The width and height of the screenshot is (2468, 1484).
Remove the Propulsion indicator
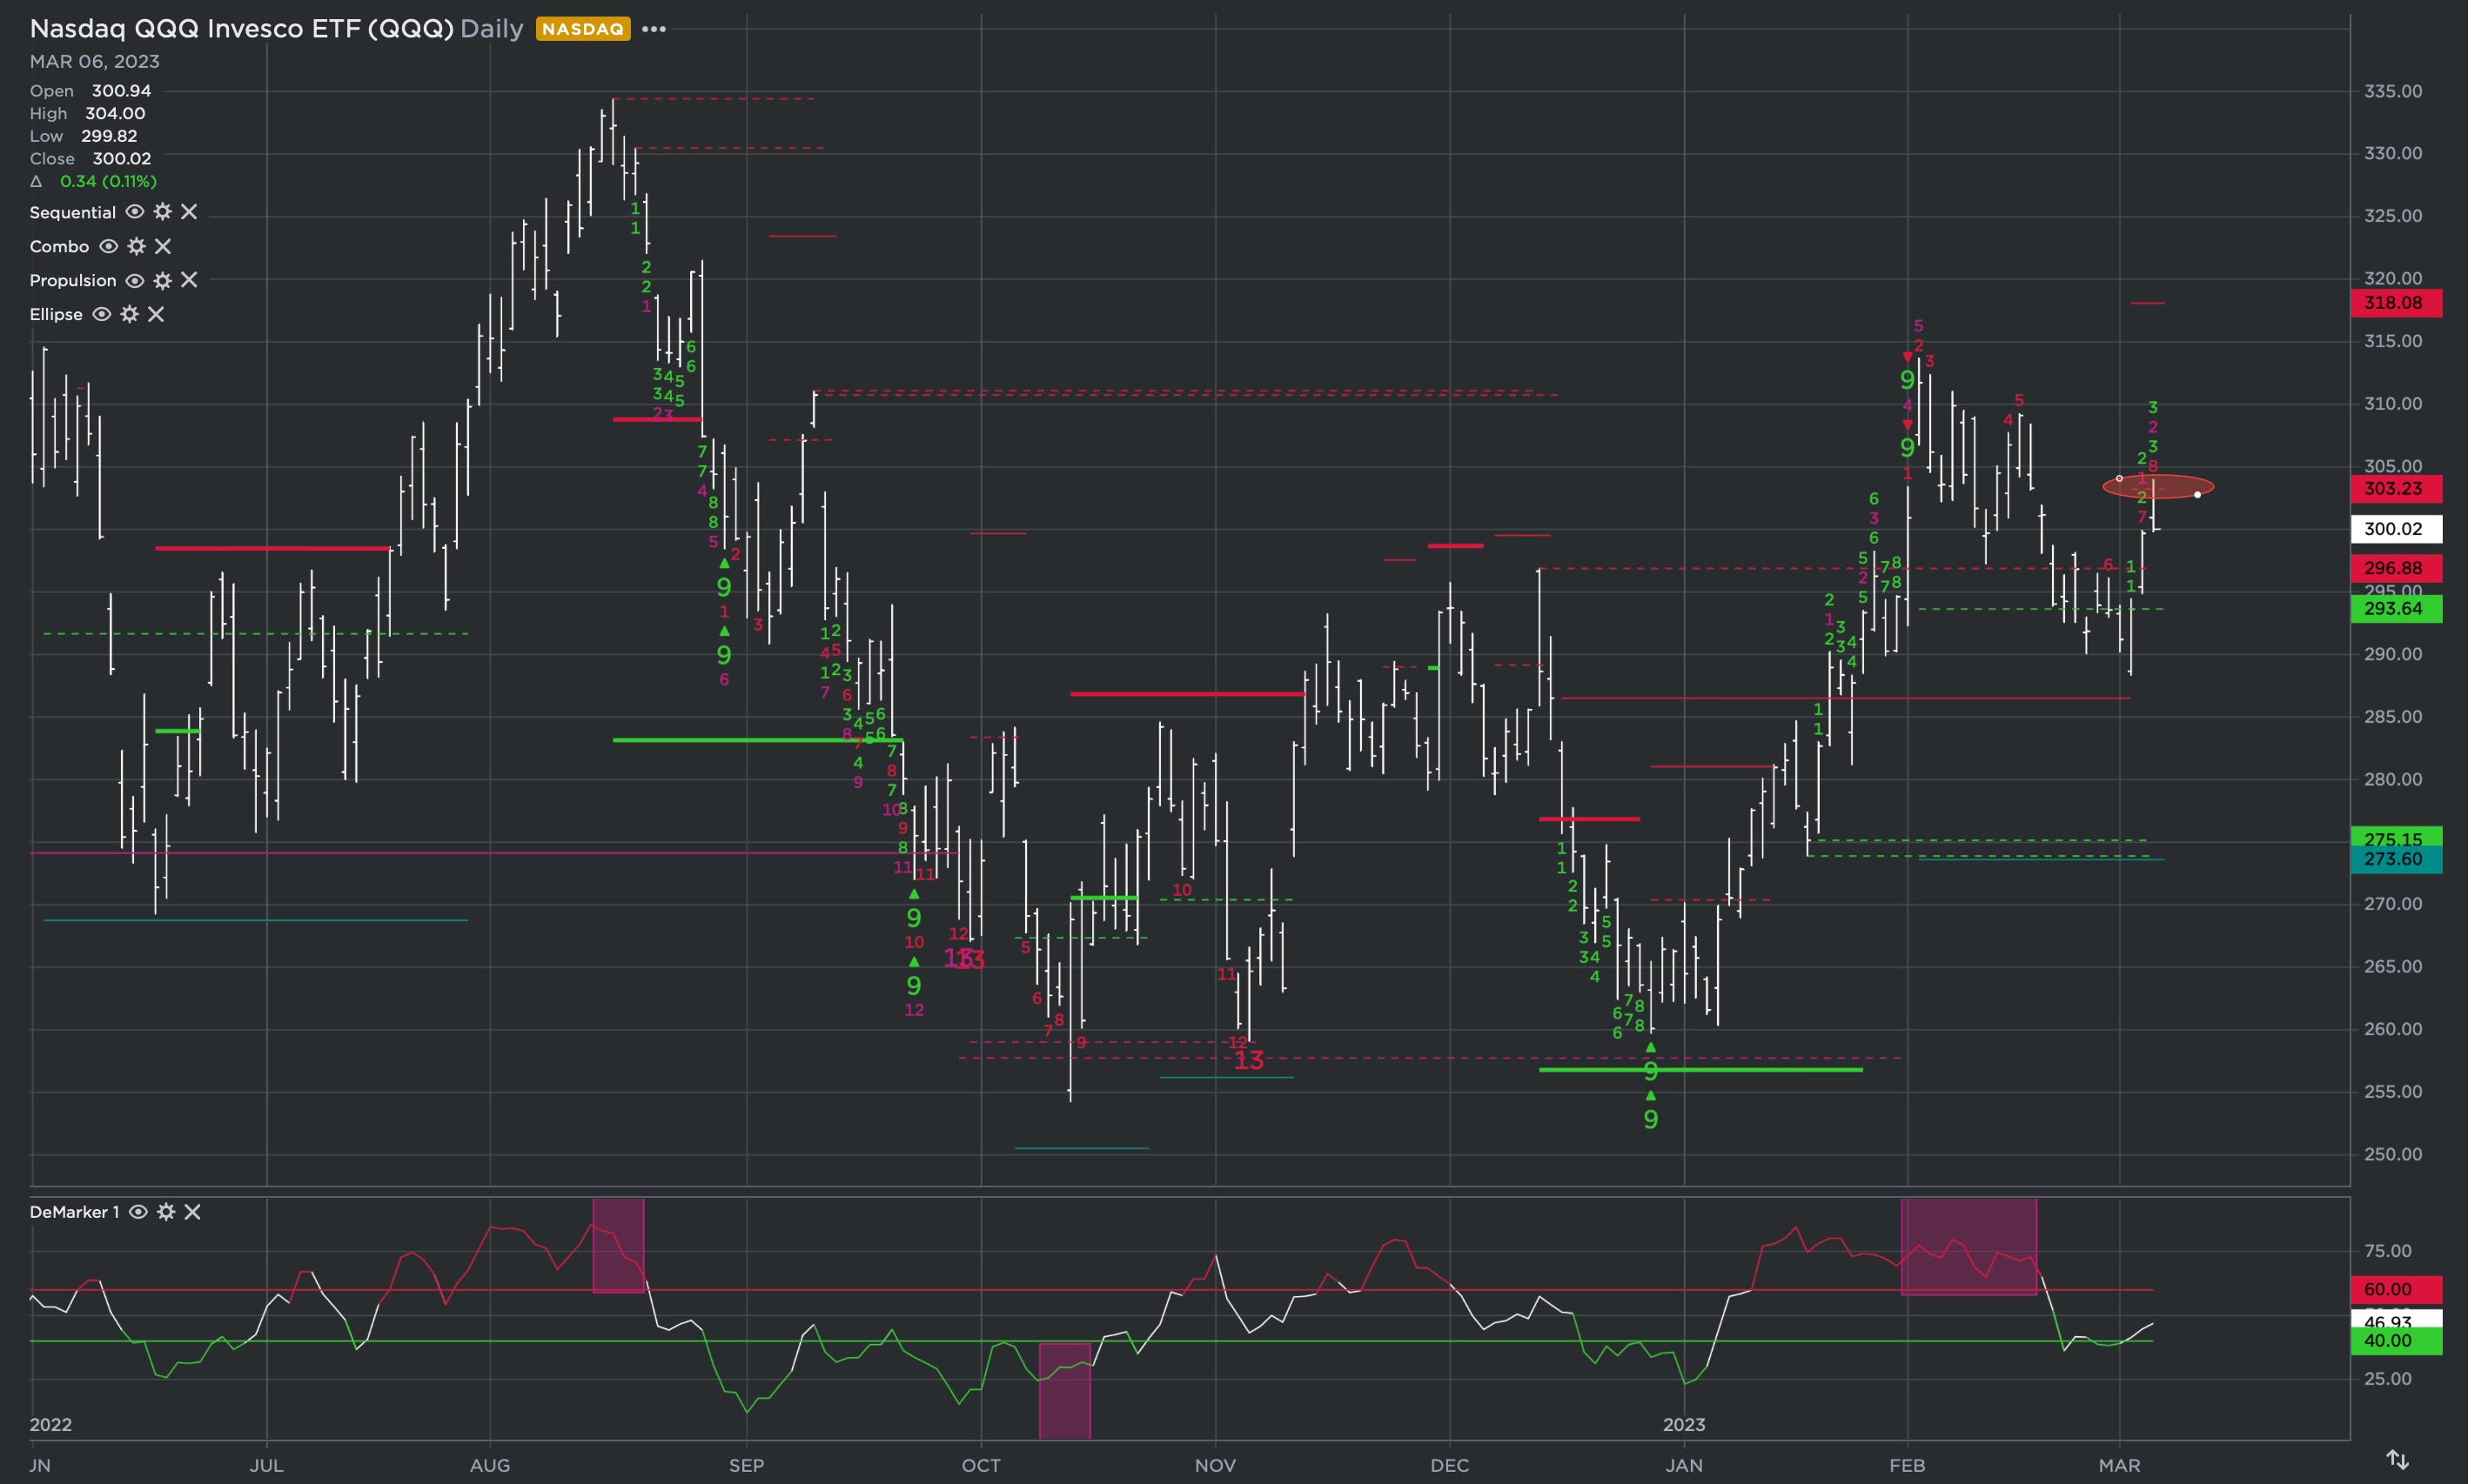[x=189, y=280]
